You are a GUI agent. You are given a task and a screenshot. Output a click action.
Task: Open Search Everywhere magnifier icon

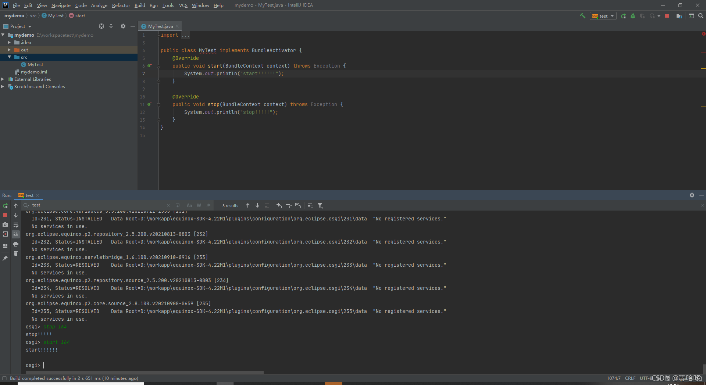point(701,16)
